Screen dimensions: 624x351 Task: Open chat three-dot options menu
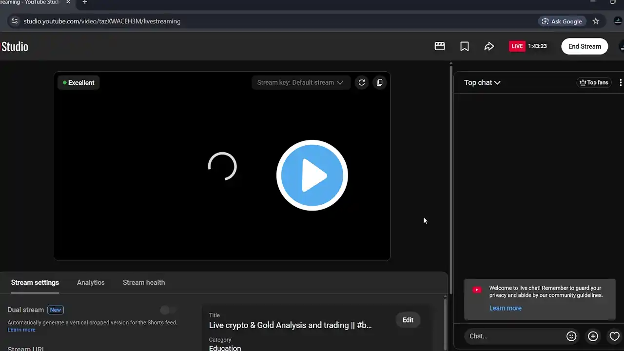coord(620,82)
